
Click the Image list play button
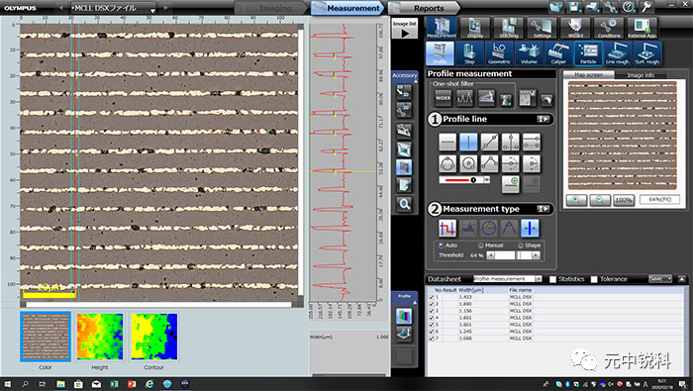coord(404,33)
